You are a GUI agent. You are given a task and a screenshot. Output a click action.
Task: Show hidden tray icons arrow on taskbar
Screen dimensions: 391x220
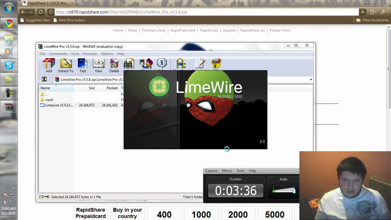click(13, 188)
